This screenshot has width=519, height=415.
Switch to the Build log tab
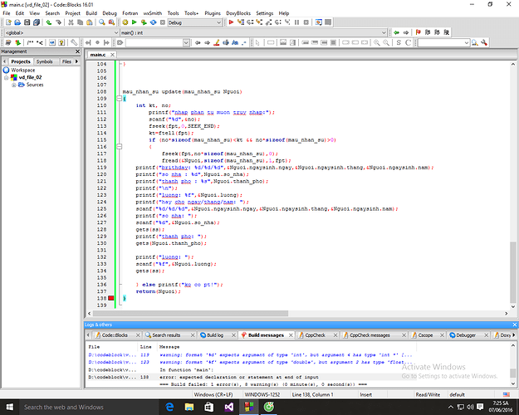214,334
